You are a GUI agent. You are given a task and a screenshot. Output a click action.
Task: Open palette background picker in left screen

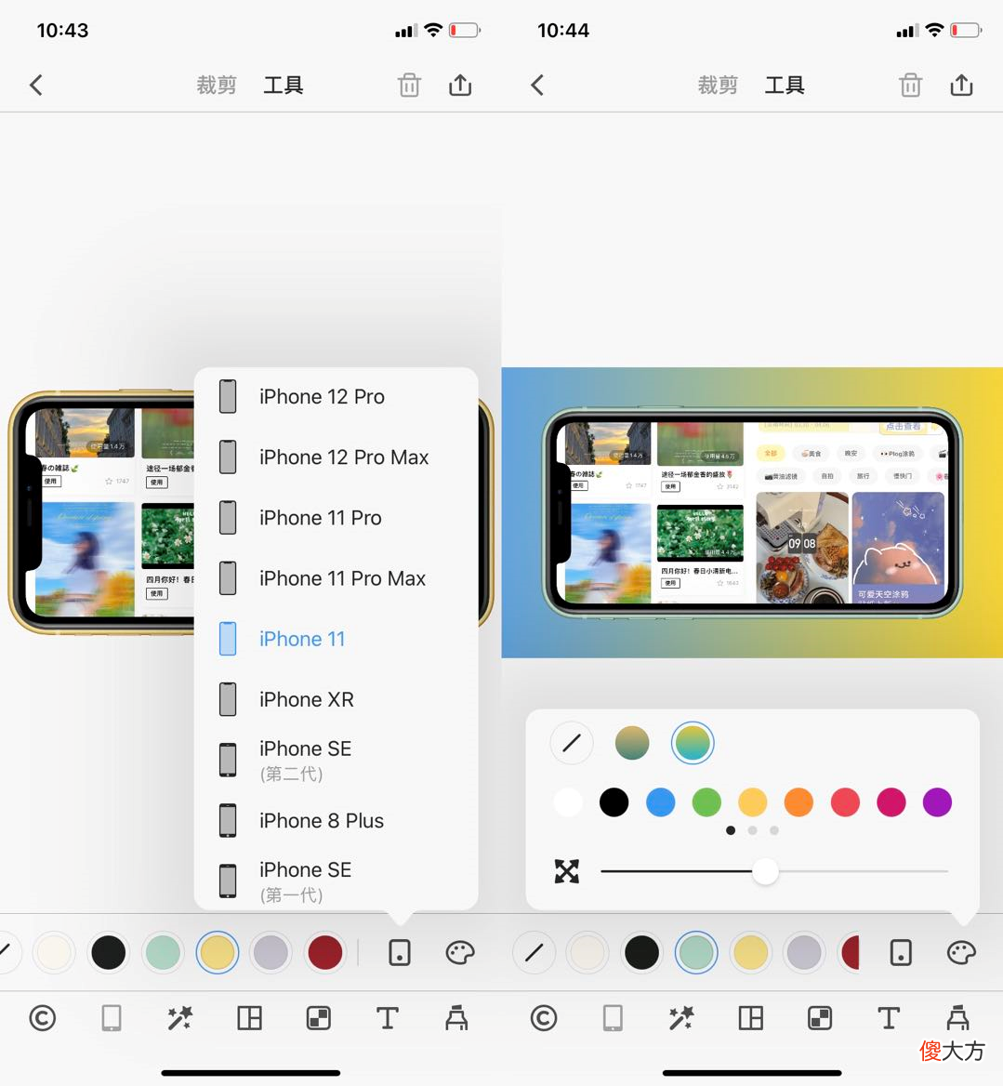(460, 953)
